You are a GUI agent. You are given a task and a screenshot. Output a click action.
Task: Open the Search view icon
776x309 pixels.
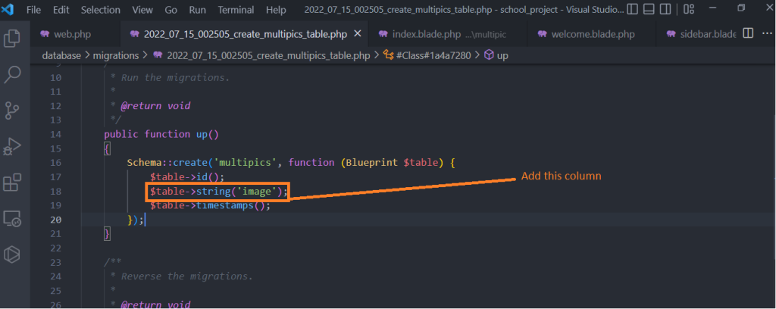(12, 74)
